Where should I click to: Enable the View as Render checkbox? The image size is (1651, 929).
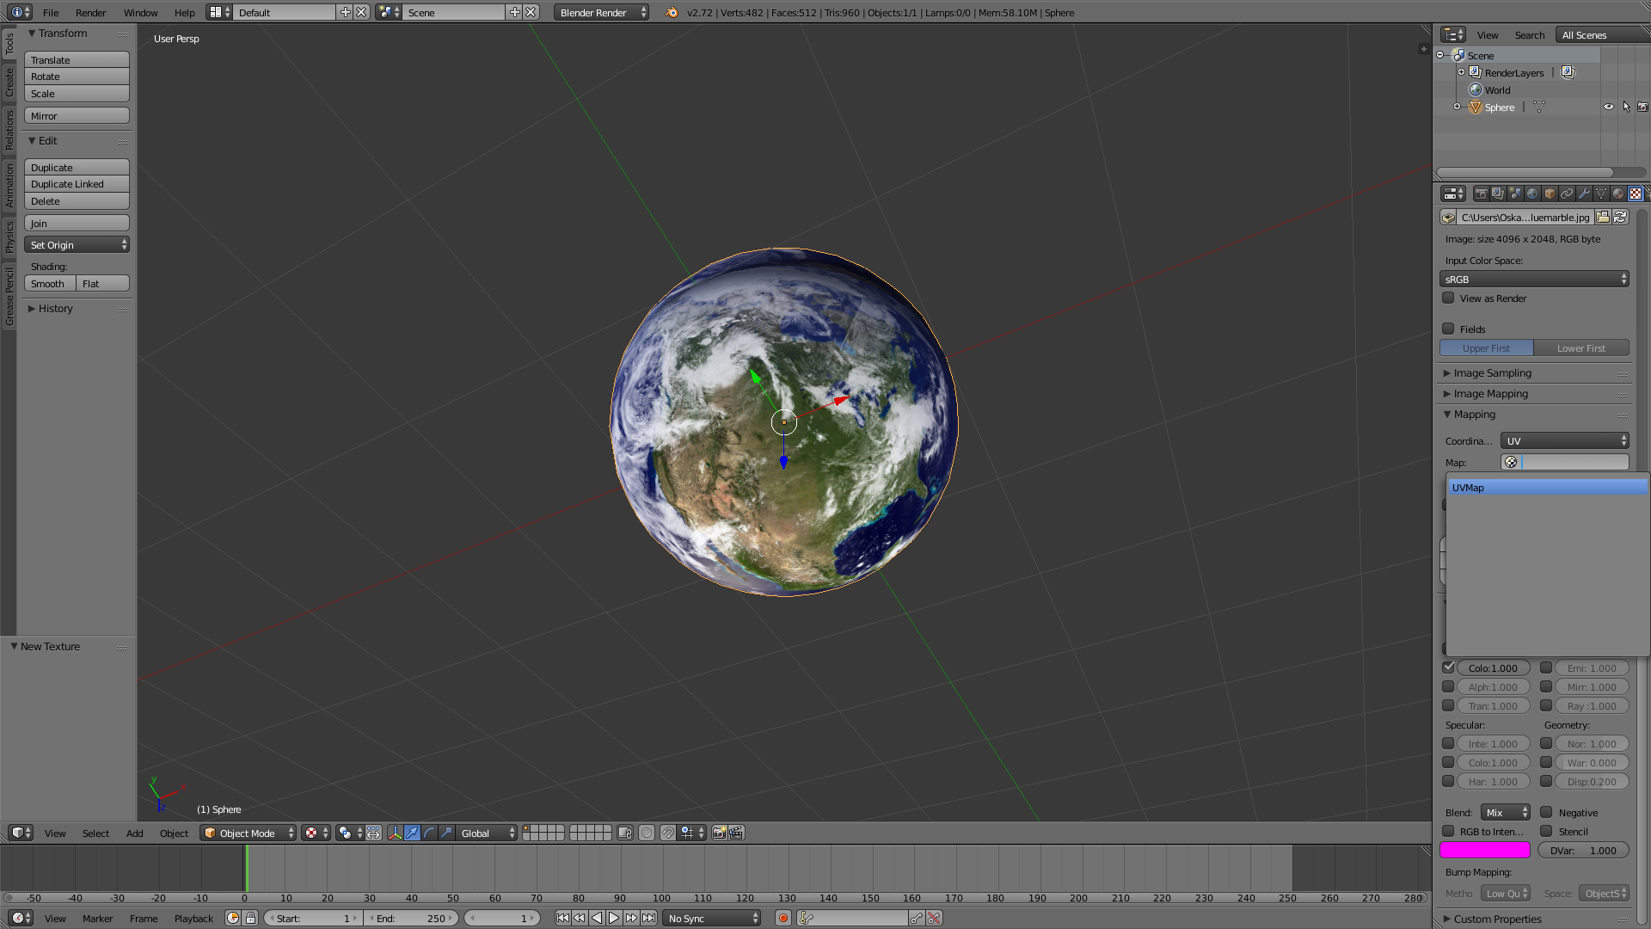(1448, 298)
